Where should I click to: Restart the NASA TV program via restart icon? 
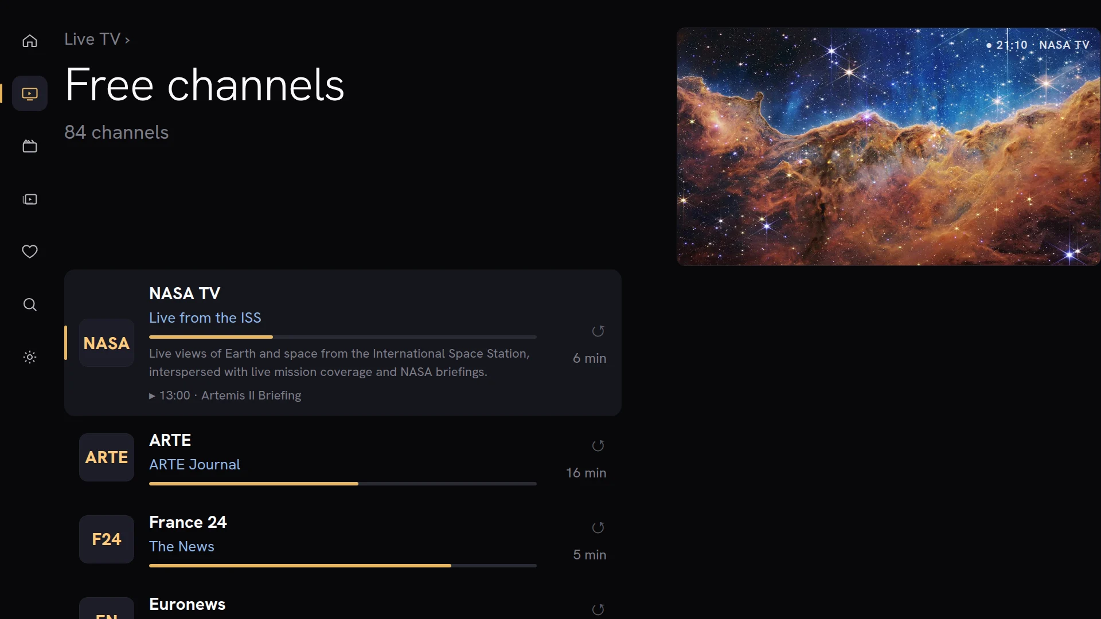pyautogui.click(x=598, y=331)
